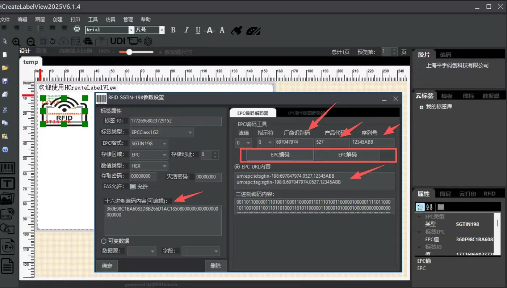Click the UDI toolbar icon

118,41
